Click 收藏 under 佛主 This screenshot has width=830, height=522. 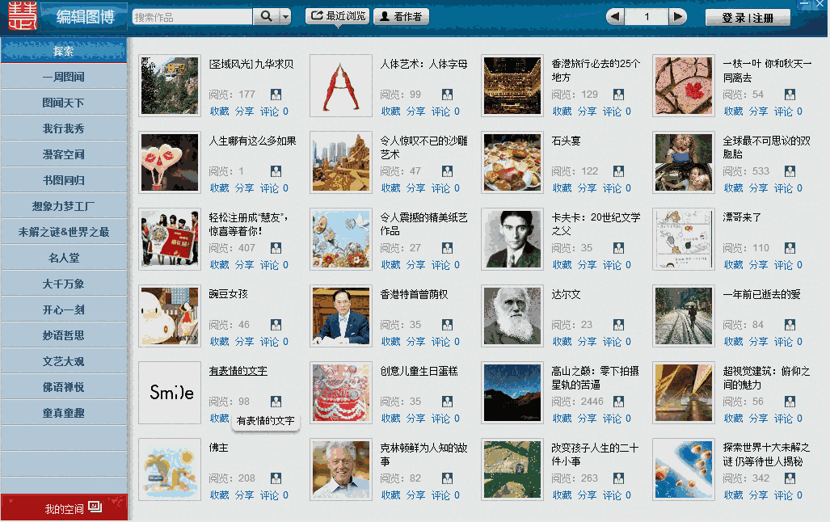click(219, 495)
